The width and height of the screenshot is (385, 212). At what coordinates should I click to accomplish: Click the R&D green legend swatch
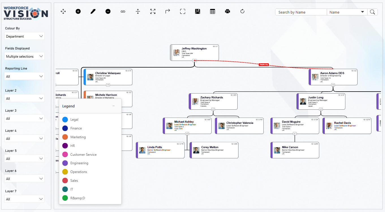65,198
